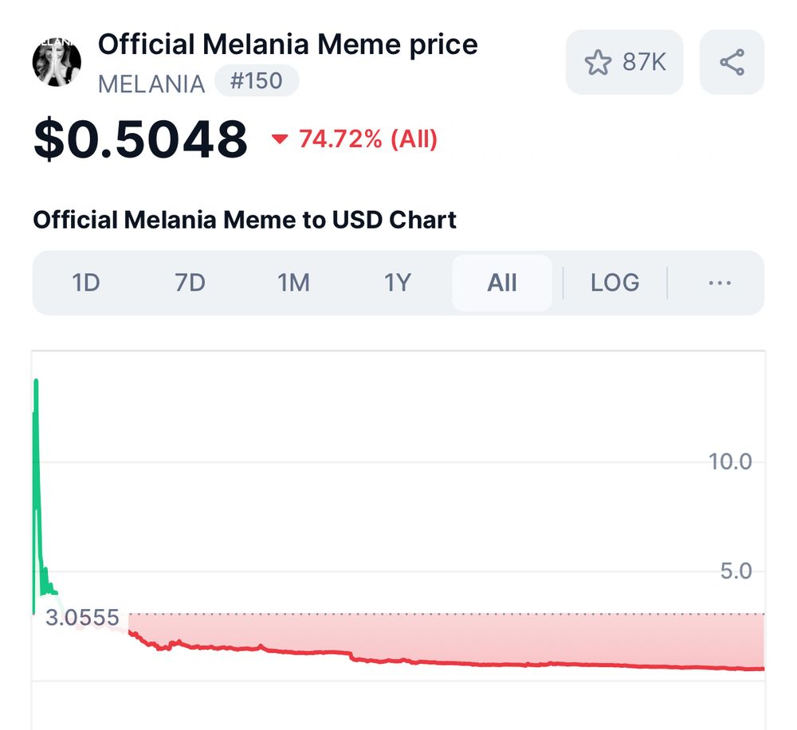Tap the share icon button

(732, 62)
